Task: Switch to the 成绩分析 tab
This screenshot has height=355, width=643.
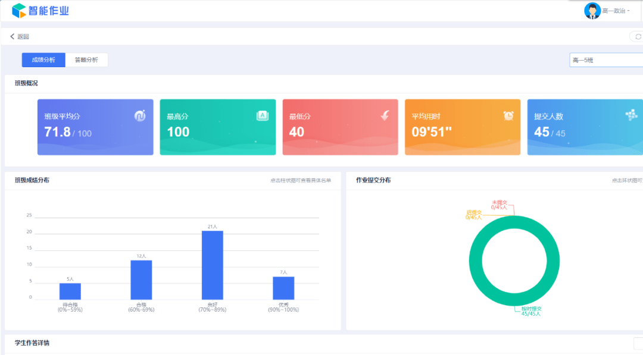Action: (x=43, y=60)
